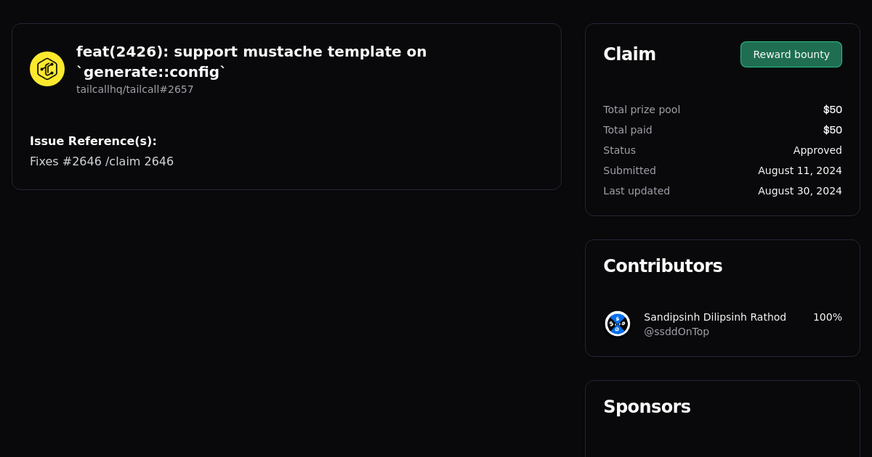Select the Total prize pool amount
The width and height of the screenshot is (872, 457).
pyautogui.click(x=833, y=110)
